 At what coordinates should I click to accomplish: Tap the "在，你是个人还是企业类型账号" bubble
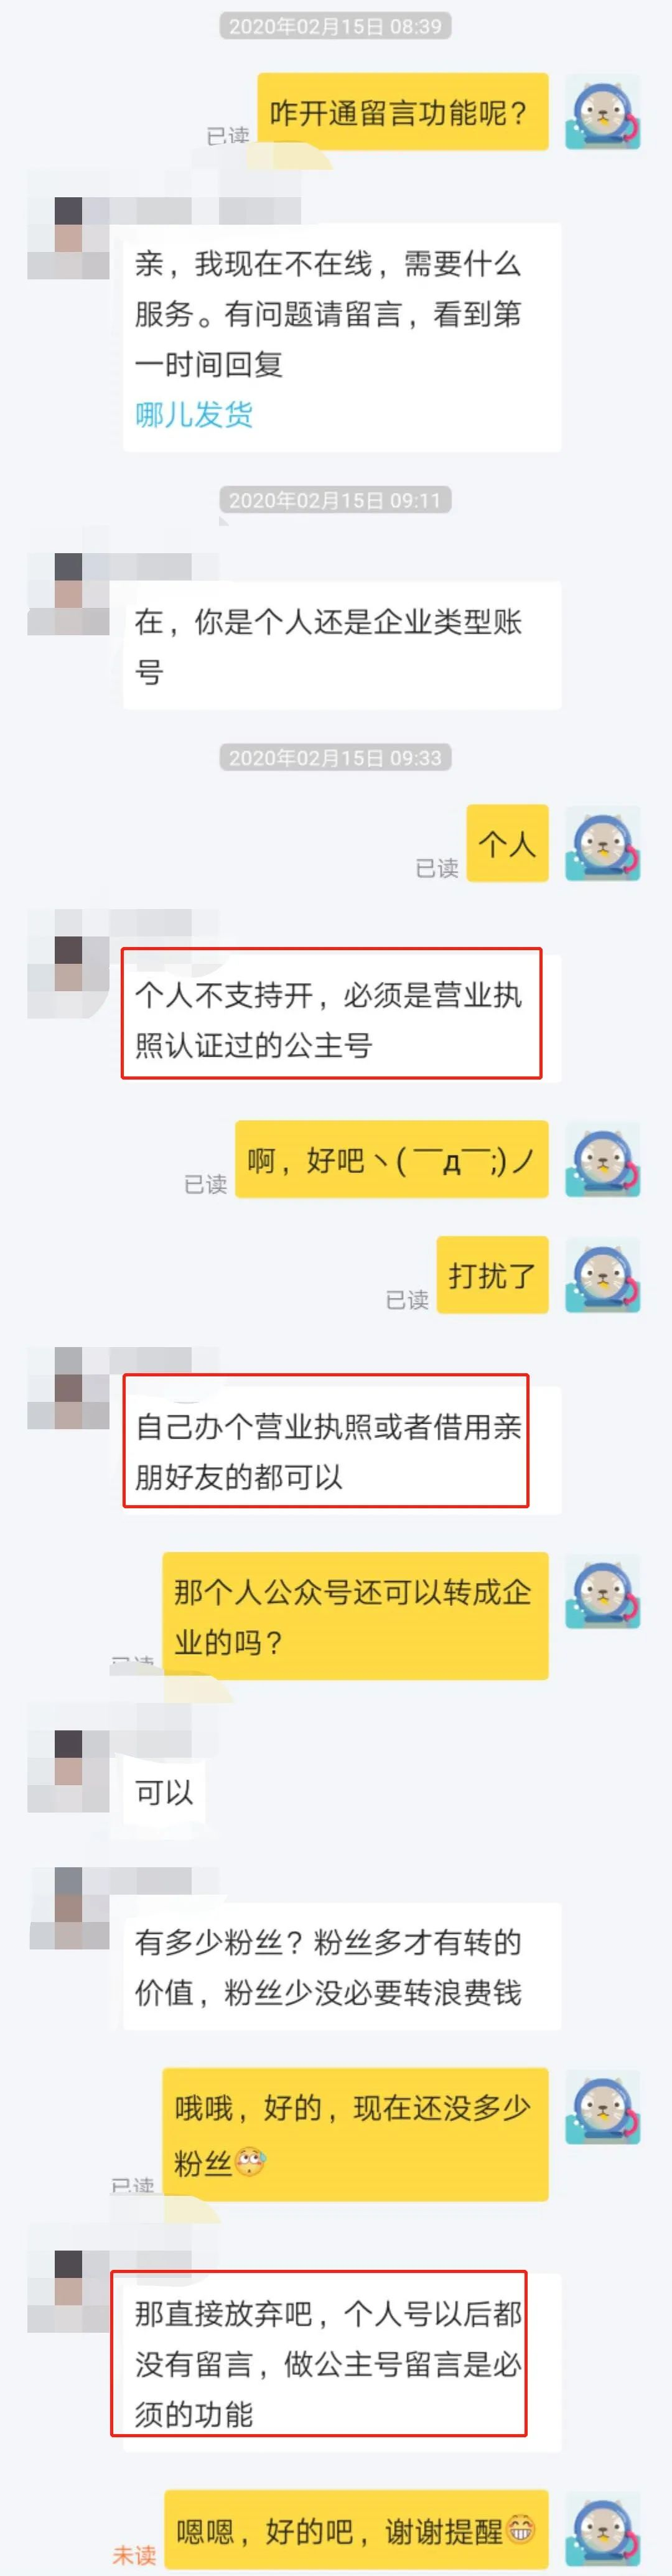pyautogui.click(x=341, y=645)
